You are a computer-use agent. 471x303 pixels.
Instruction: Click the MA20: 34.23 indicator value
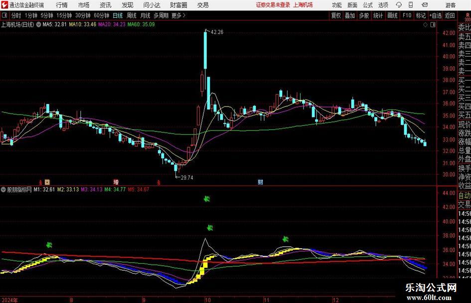112,24
